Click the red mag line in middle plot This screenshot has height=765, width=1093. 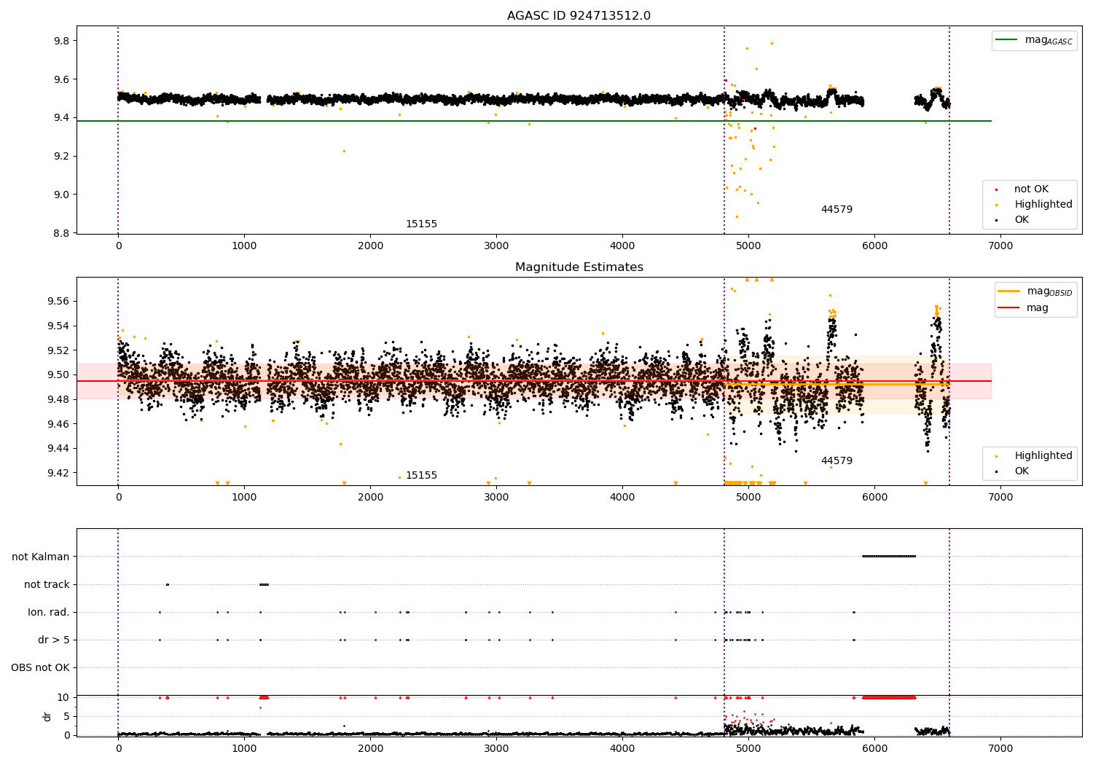point(533,381)
